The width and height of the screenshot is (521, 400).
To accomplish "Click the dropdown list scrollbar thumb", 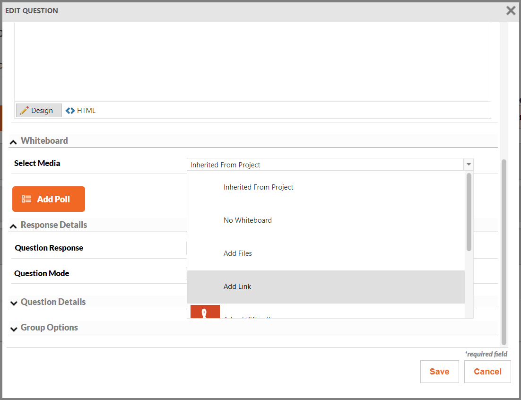I will click(469, 212).
